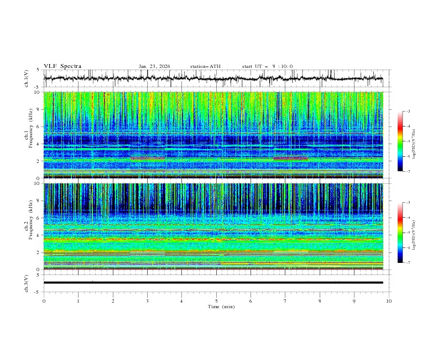Click time-axis tick label "6"

[x=251, y=301]
